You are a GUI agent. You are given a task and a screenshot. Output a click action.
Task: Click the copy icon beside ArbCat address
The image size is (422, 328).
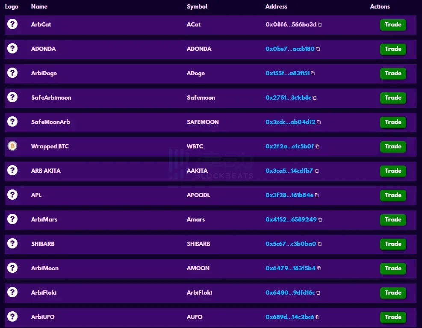(320, 25)
